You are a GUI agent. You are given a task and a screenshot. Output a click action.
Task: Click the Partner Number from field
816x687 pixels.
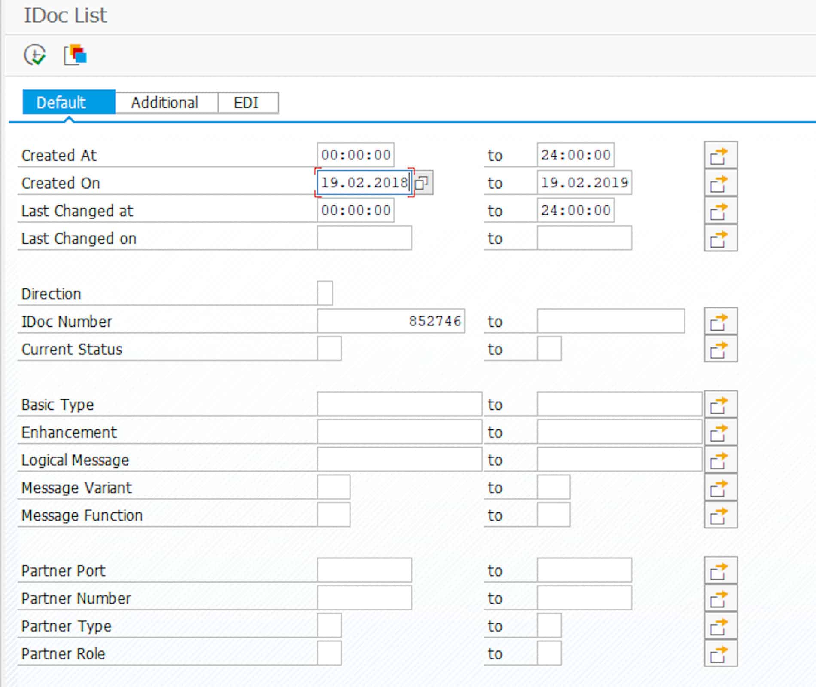tap(364, 598)
